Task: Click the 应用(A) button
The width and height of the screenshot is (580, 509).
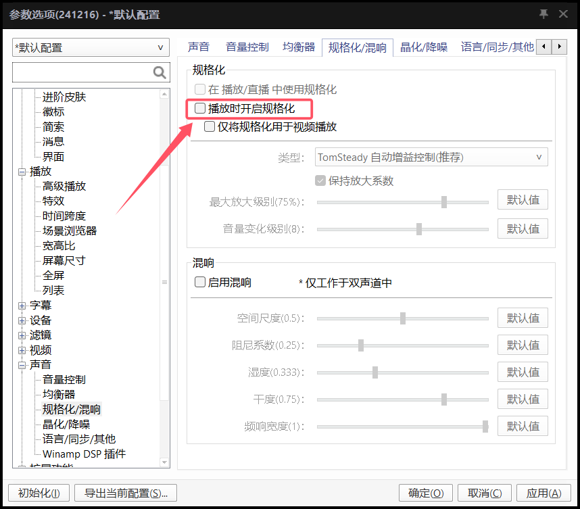Action: point(544,493)
